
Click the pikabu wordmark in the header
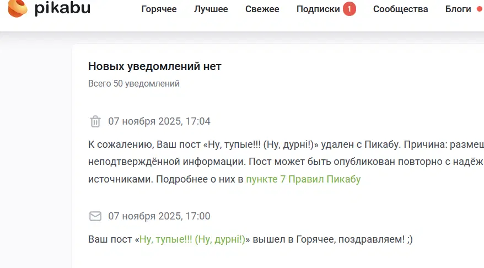pos(62,8)
